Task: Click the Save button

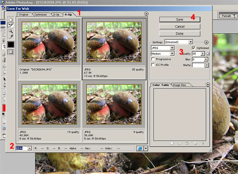Action: click(x=179, y=19)
